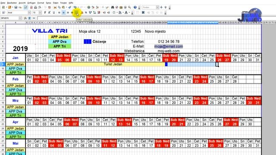Open the Bearbeiten menu

coord(12,3)
